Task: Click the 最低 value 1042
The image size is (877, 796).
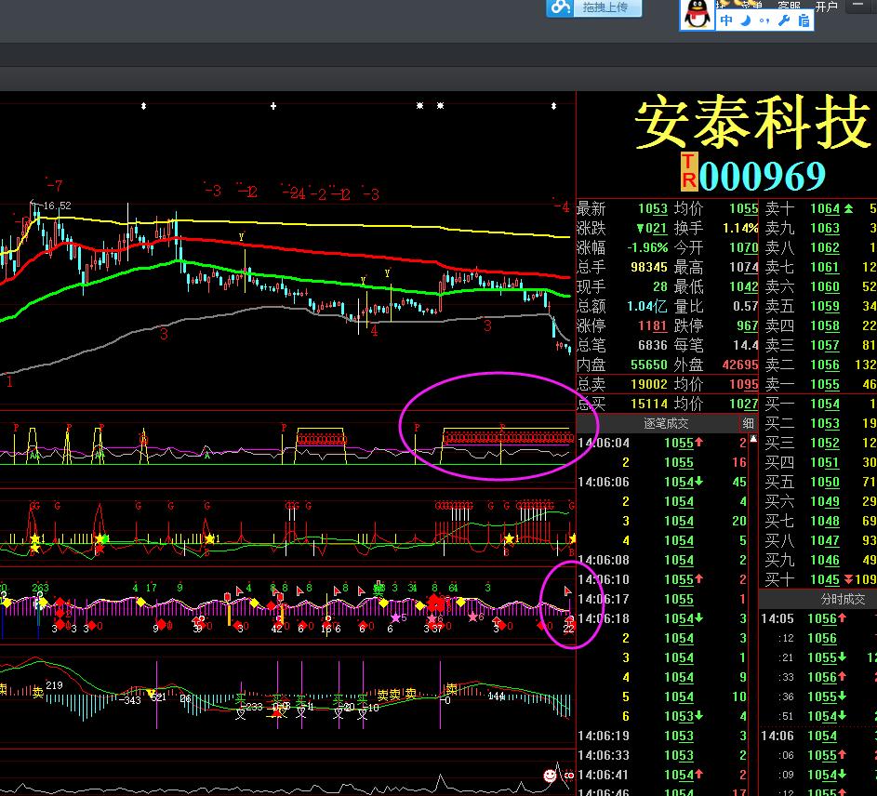Action: pos(743,286)
